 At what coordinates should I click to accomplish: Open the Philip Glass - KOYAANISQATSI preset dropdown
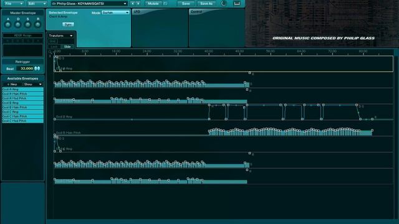(89, 4)
